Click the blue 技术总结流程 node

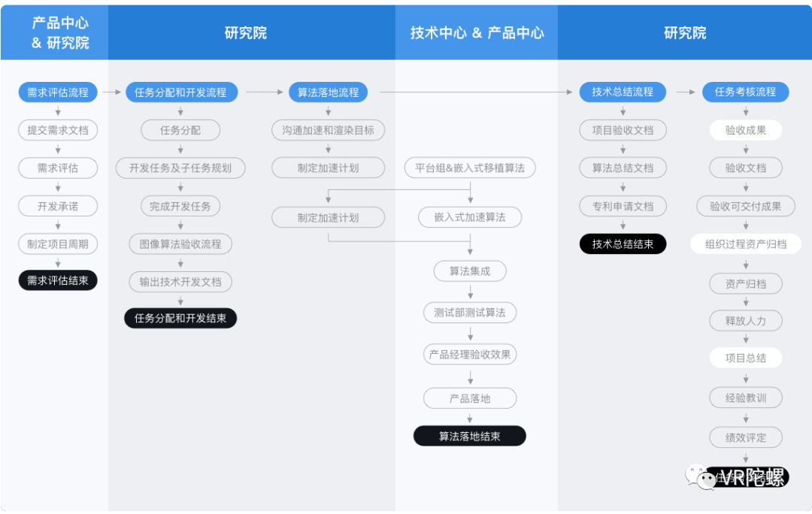click(x=623, y=92)
